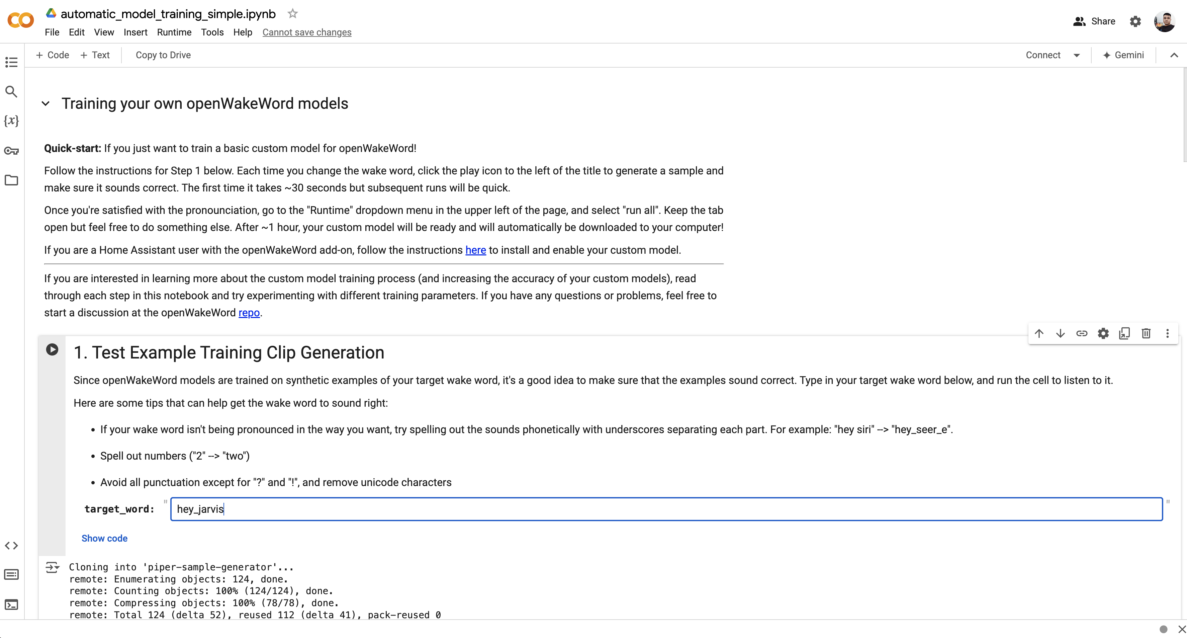
Task: Run the Test Example Clip Generation cell
Action: 52,349
